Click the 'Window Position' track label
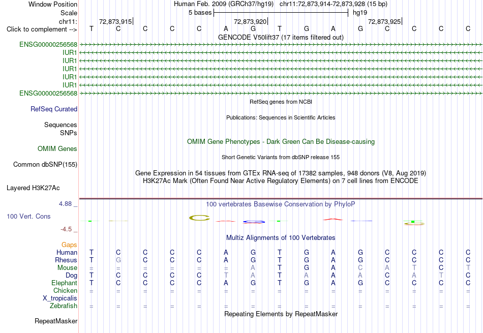483x333 pixels. 53,4
